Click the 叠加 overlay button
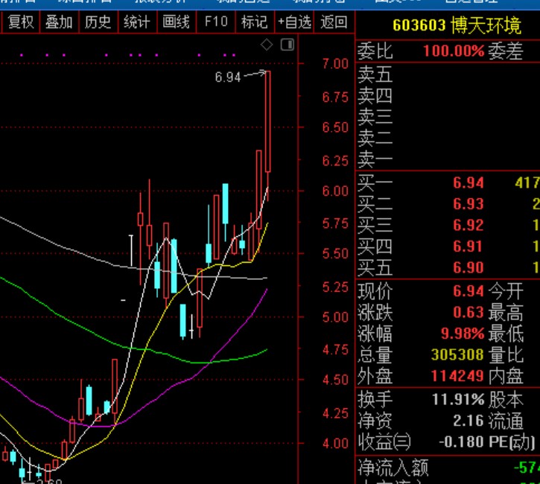The width and height of the screenshot is (540, 484). tap(60, 22)
